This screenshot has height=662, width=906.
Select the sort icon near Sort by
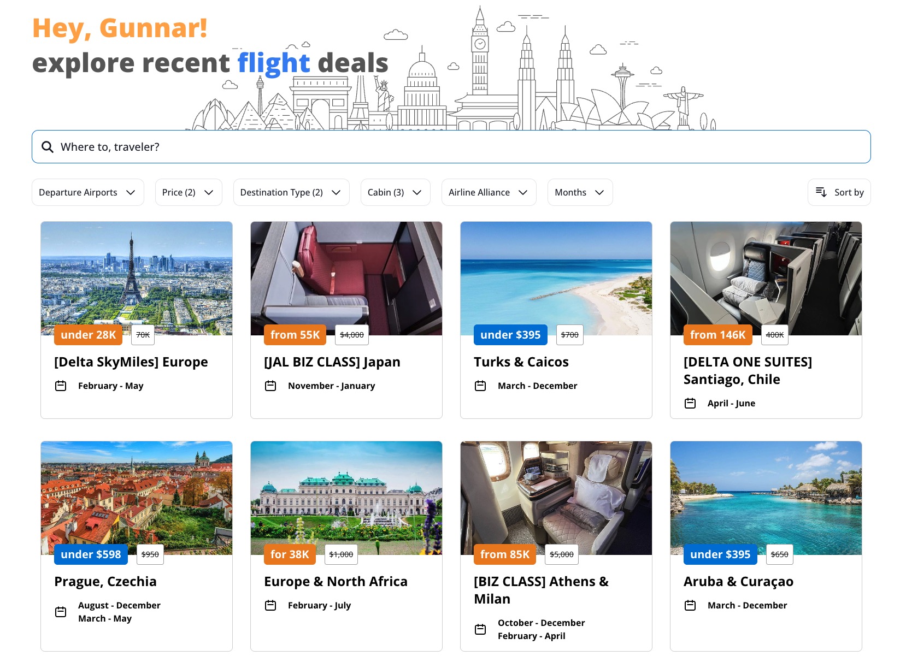(821, 192)
